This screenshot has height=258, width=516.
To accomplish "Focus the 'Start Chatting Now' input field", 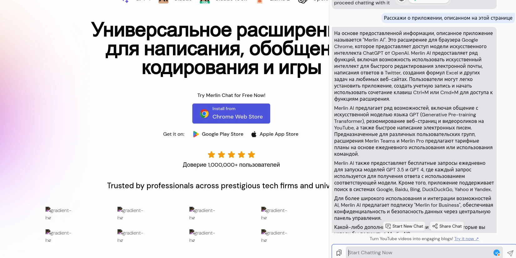I will (419, 253).
